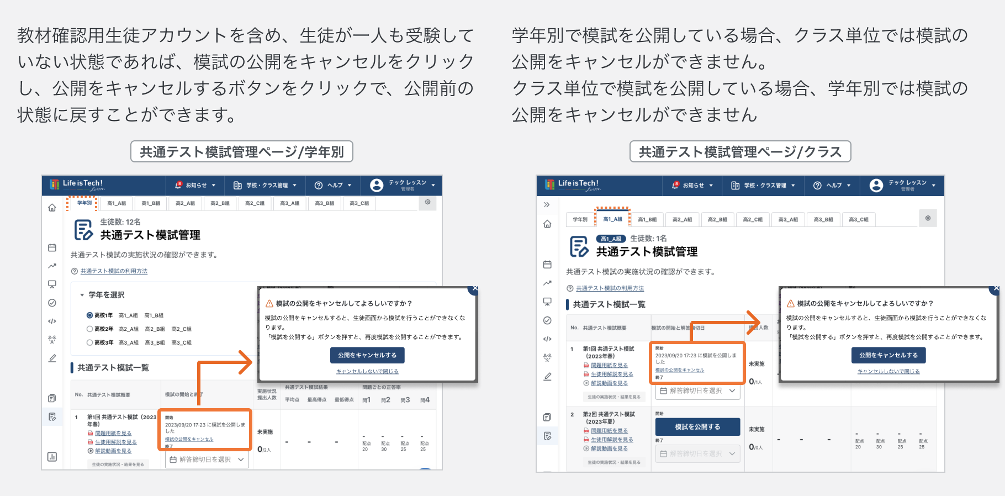Select the 学年別 tab in right screenshot
The height and width of the screenshot is (496, 1005).
click(580, 219)
